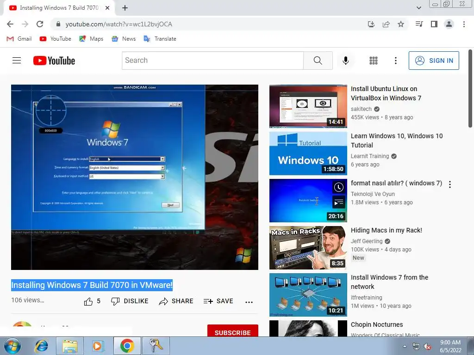Visit Jeff Geerling channel
Viewport: 474px width, 355px height.
(367, 241)
